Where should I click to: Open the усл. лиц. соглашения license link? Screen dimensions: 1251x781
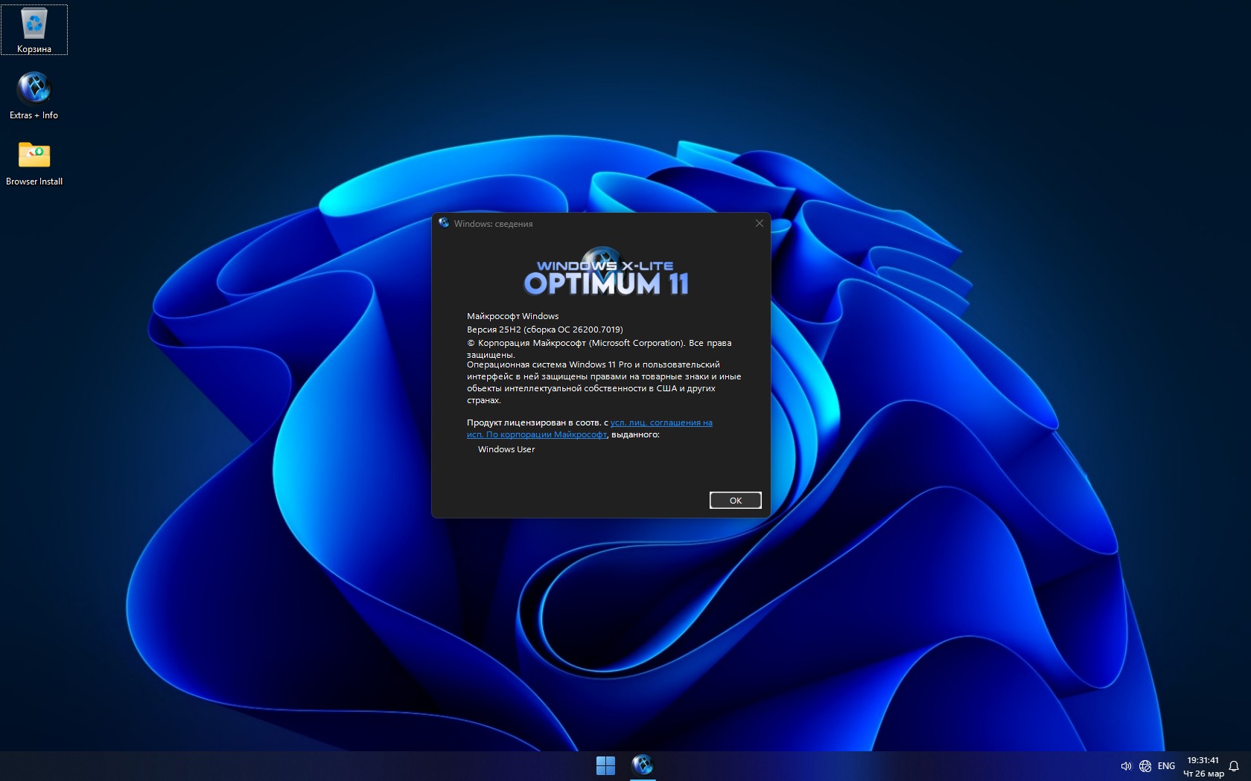tap(660, 422)
